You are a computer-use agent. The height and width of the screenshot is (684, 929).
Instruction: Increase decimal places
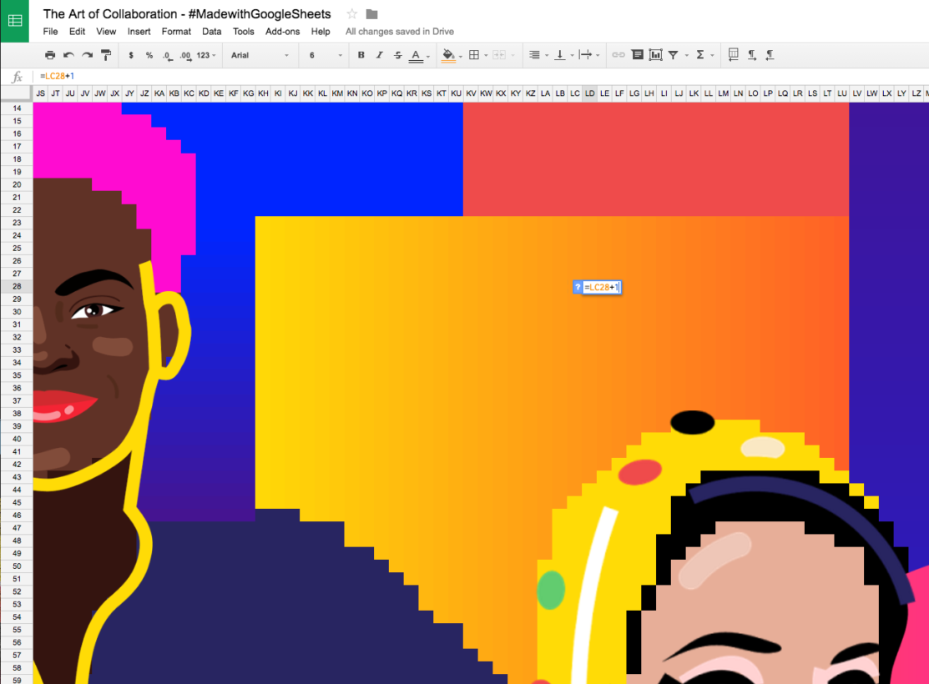pyautogui.click(x=185, y=56)
